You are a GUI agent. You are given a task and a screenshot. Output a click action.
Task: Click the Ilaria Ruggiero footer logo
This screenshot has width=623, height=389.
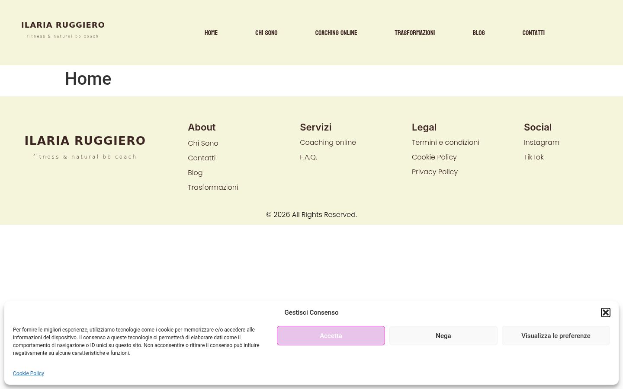pos(85,147)
